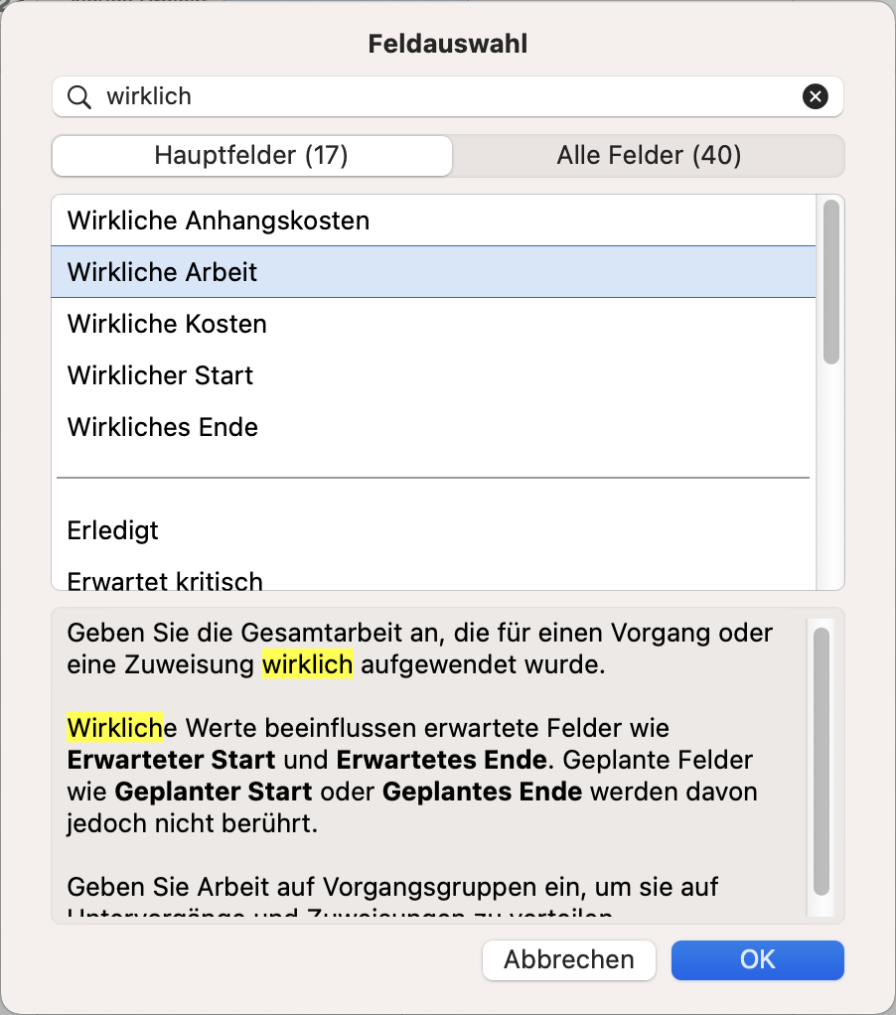
Task: Switch to the "Alle Felder (40)" tab
Action: [648, 155]
